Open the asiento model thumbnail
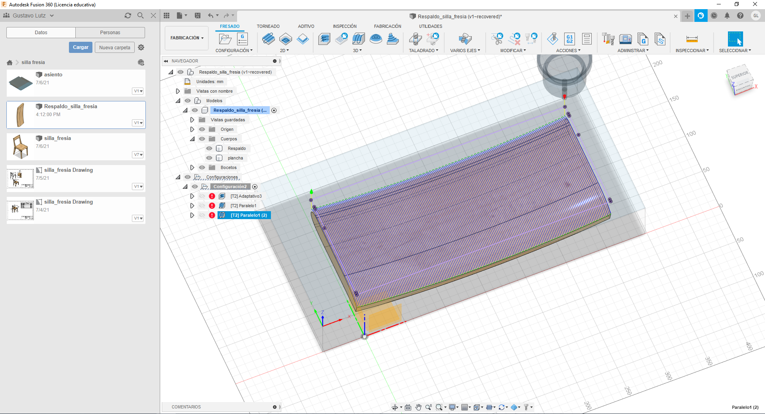 click(x=21, y=83)
